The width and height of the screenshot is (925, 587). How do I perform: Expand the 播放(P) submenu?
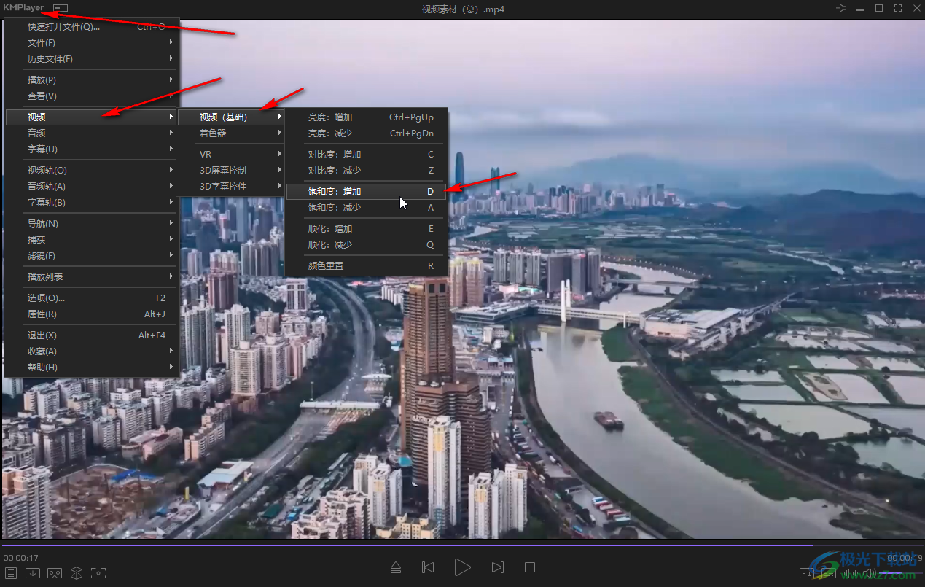92,80
